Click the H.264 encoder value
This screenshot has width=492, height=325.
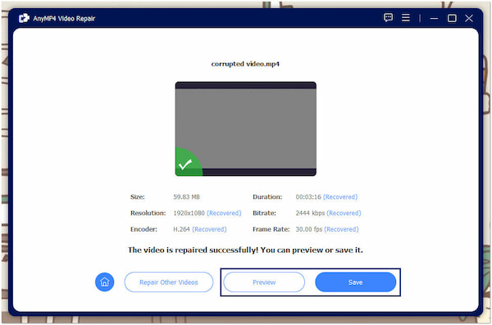[182, 229]
